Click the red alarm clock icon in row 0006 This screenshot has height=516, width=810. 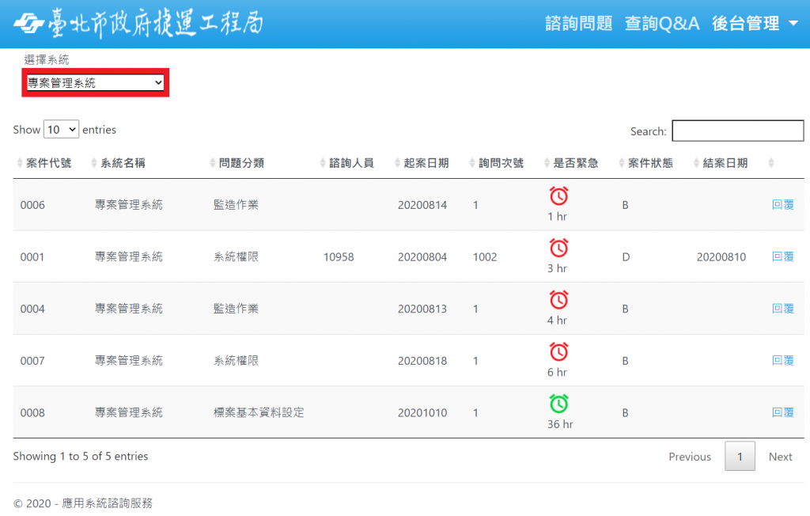558,195
